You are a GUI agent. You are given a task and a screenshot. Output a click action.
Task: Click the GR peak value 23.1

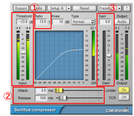pyautogui.click(x=93, y=28)
